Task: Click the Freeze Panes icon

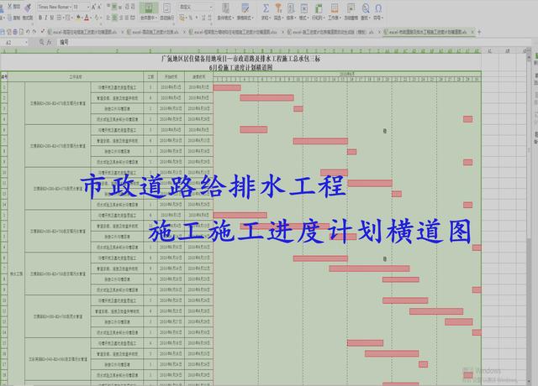Action: point(351,8)
